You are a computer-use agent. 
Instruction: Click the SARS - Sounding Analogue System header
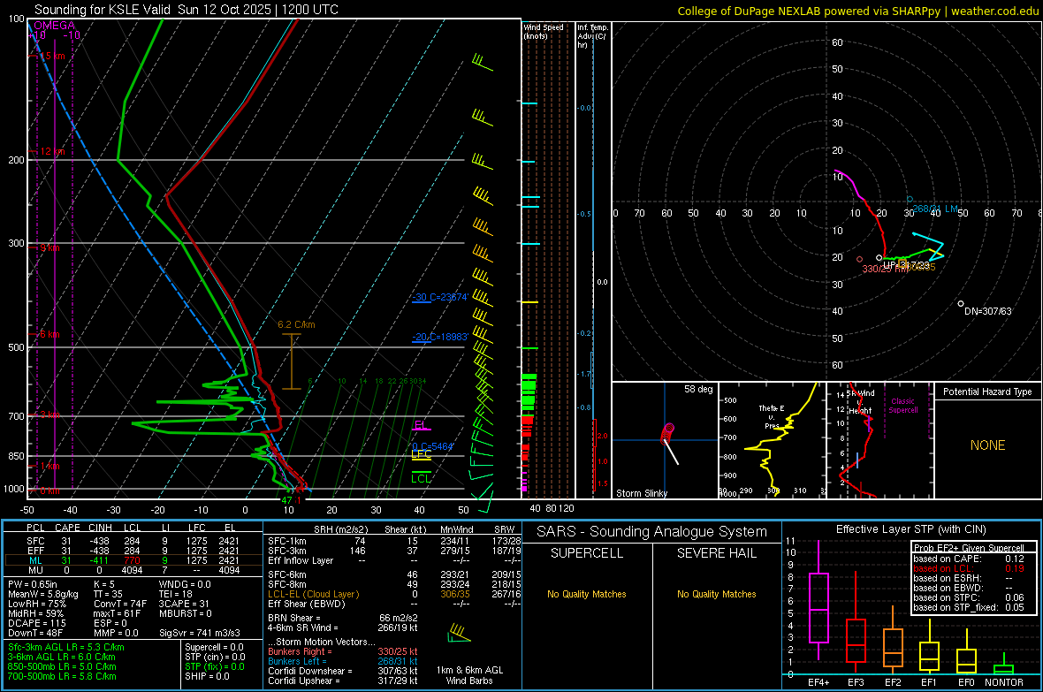(x=652, y=532)
